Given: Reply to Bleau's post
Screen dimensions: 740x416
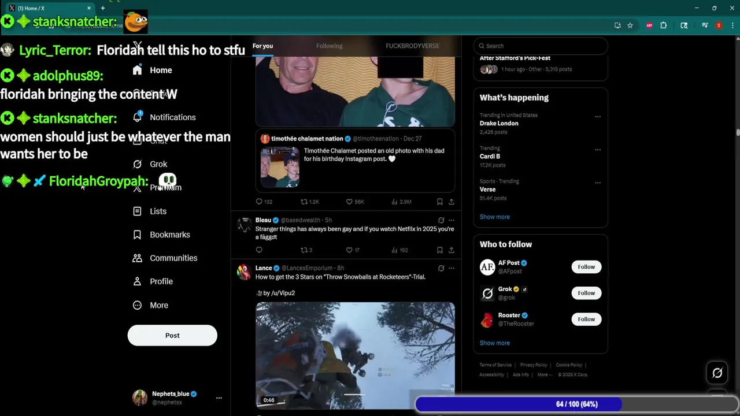Looking at the screenshot, I should (259, 250).
